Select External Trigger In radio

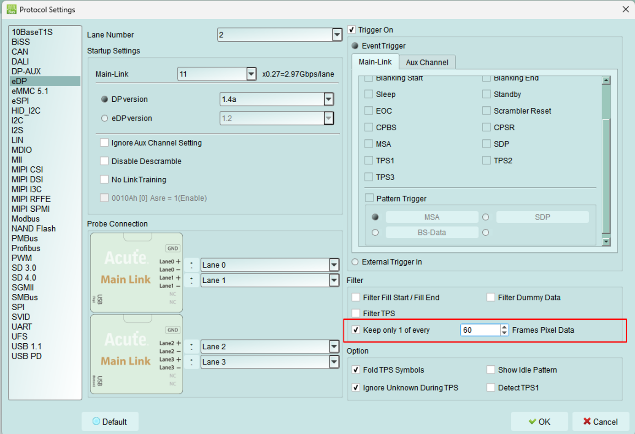pos(355,262)
